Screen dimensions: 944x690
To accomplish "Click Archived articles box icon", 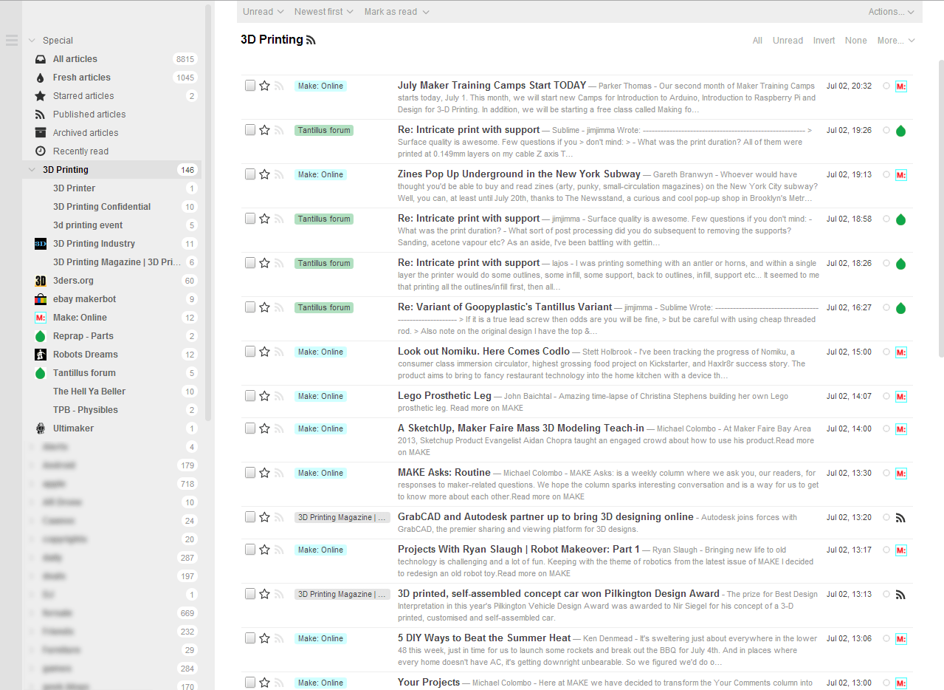I will pos(41,133).
